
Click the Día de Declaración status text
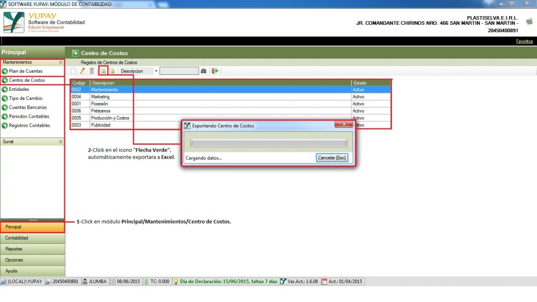coord(228,282)
